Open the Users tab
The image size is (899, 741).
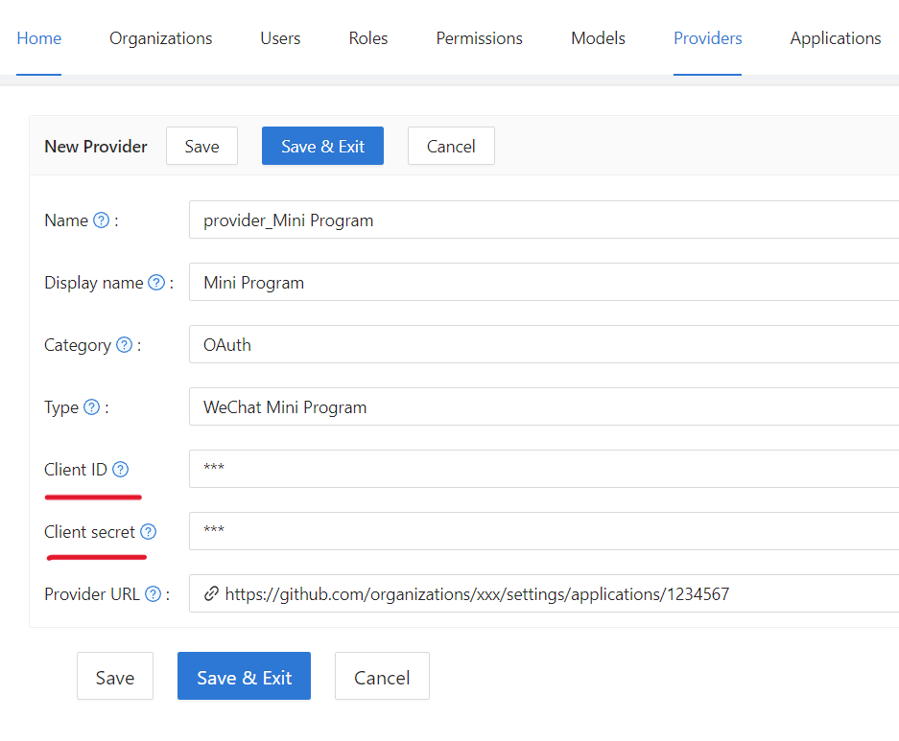(x=280, y=38)
